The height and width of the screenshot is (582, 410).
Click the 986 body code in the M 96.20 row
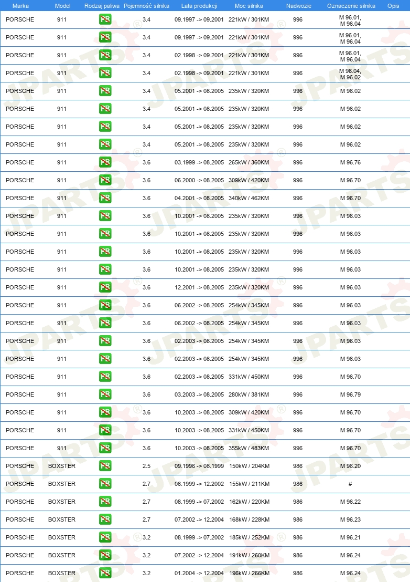click(x=298, y=466)
